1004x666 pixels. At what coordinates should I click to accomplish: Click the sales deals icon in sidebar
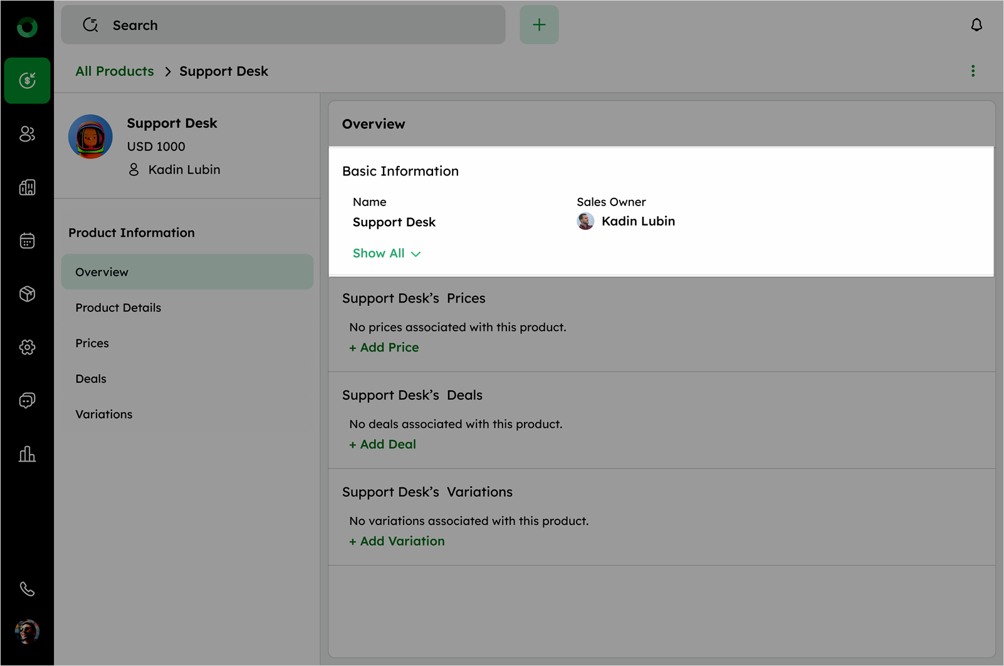(x=27, y=80)
